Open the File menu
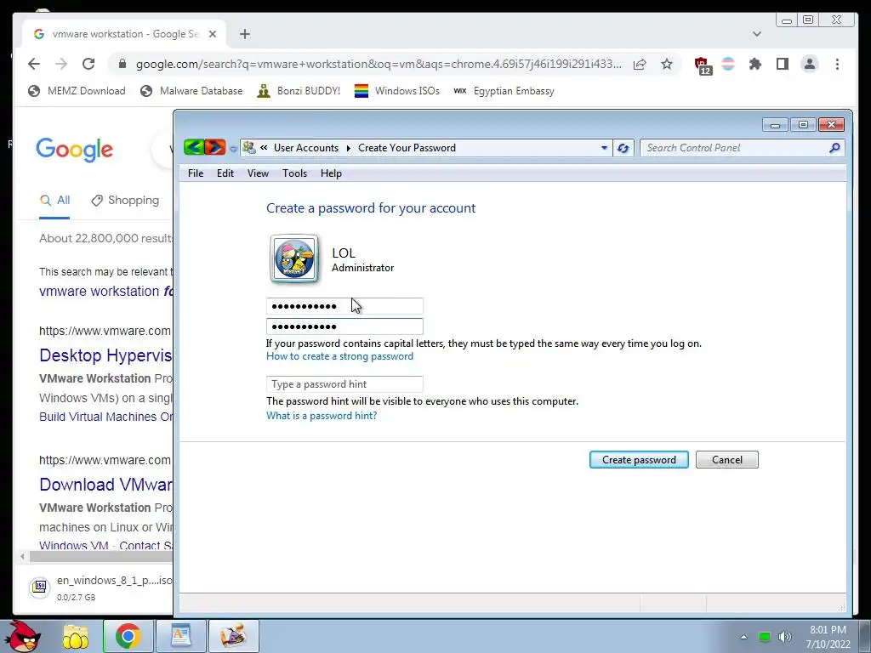871x653 pixels. tap(196, 173)
